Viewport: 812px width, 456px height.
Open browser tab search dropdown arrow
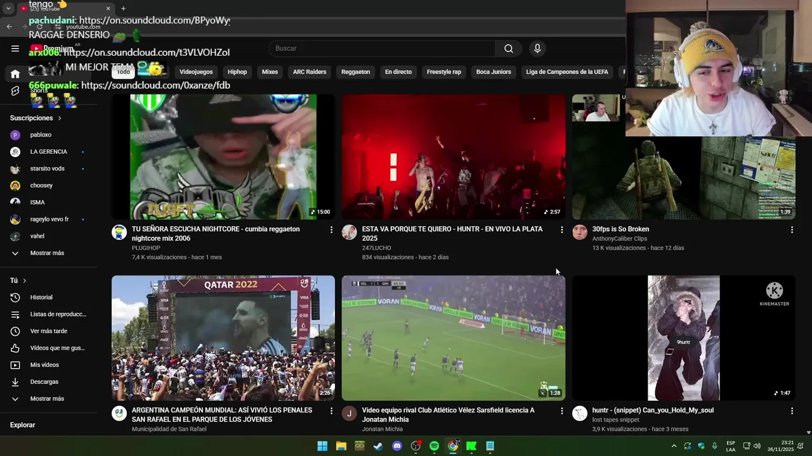8,8
